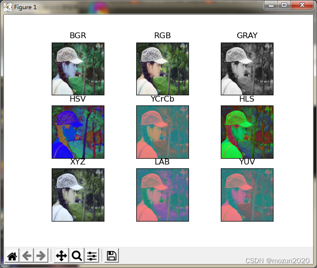Minimize the Figure 1 window
Screen dimensions: 317x268
[x=271, y=5]
